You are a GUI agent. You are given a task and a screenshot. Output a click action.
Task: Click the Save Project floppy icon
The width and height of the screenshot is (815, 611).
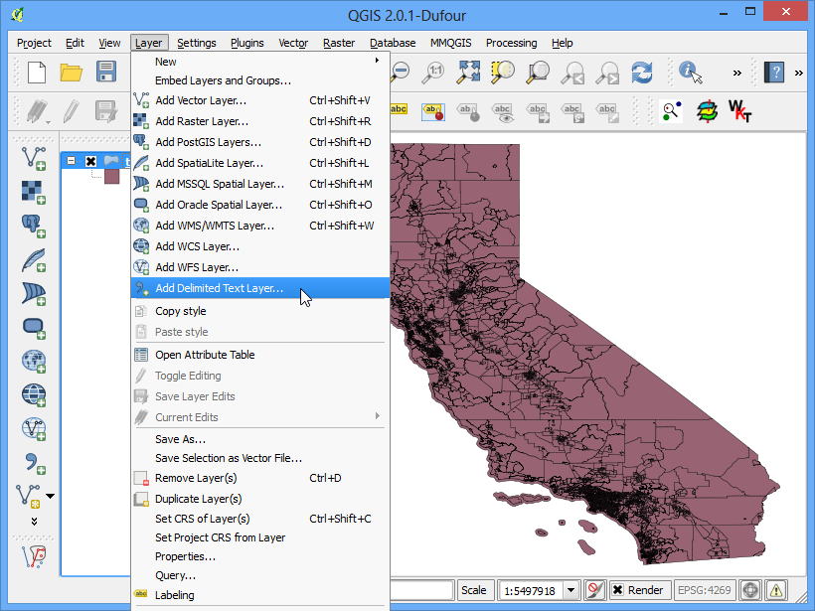point(106,72)
